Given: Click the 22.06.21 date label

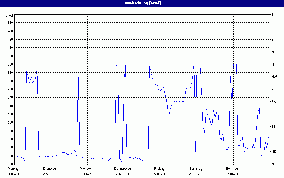Looking at the screenshot, I should (49, 174).
